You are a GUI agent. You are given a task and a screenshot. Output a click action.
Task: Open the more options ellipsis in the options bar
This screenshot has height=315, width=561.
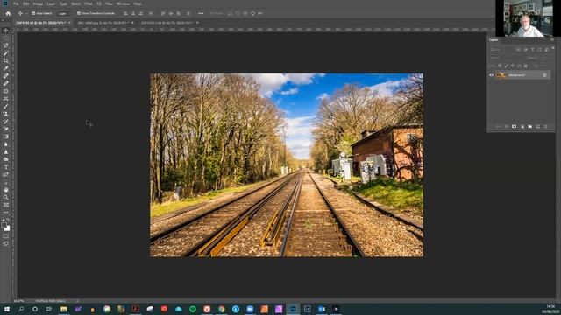[201, 13]
